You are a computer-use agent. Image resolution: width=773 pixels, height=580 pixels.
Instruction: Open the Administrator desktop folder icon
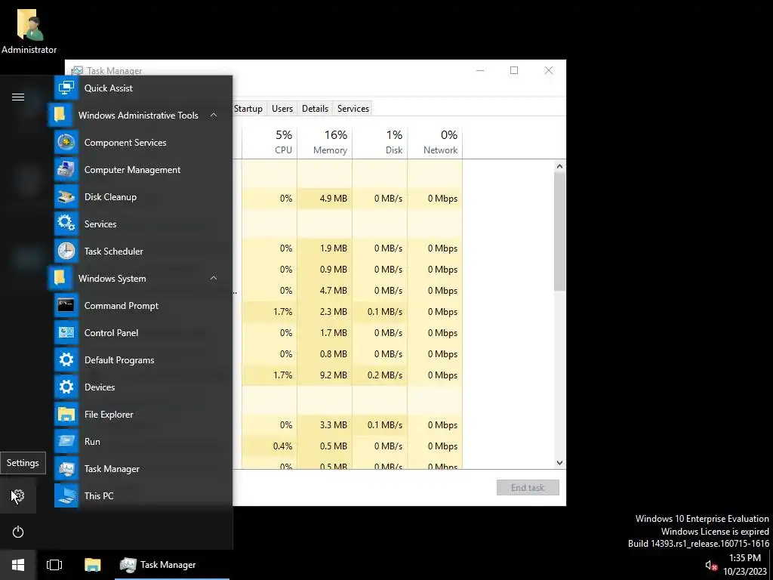29,30
